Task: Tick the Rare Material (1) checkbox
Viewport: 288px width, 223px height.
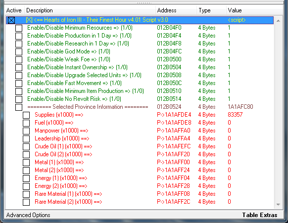Action: coord(26,194)
